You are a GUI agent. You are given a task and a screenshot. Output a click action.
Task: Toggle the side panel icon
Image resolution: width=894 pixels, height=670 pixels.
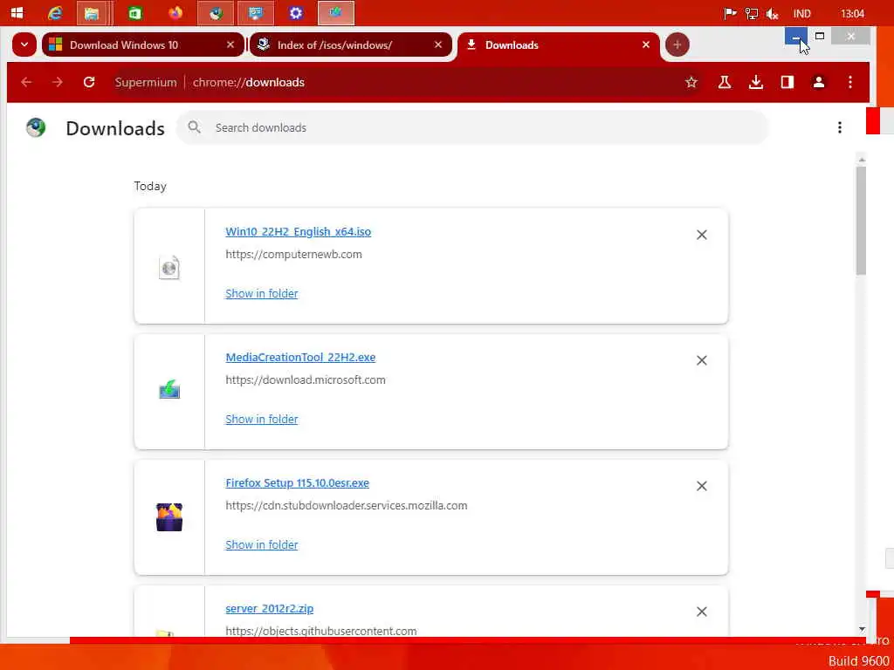pos(787,82)
